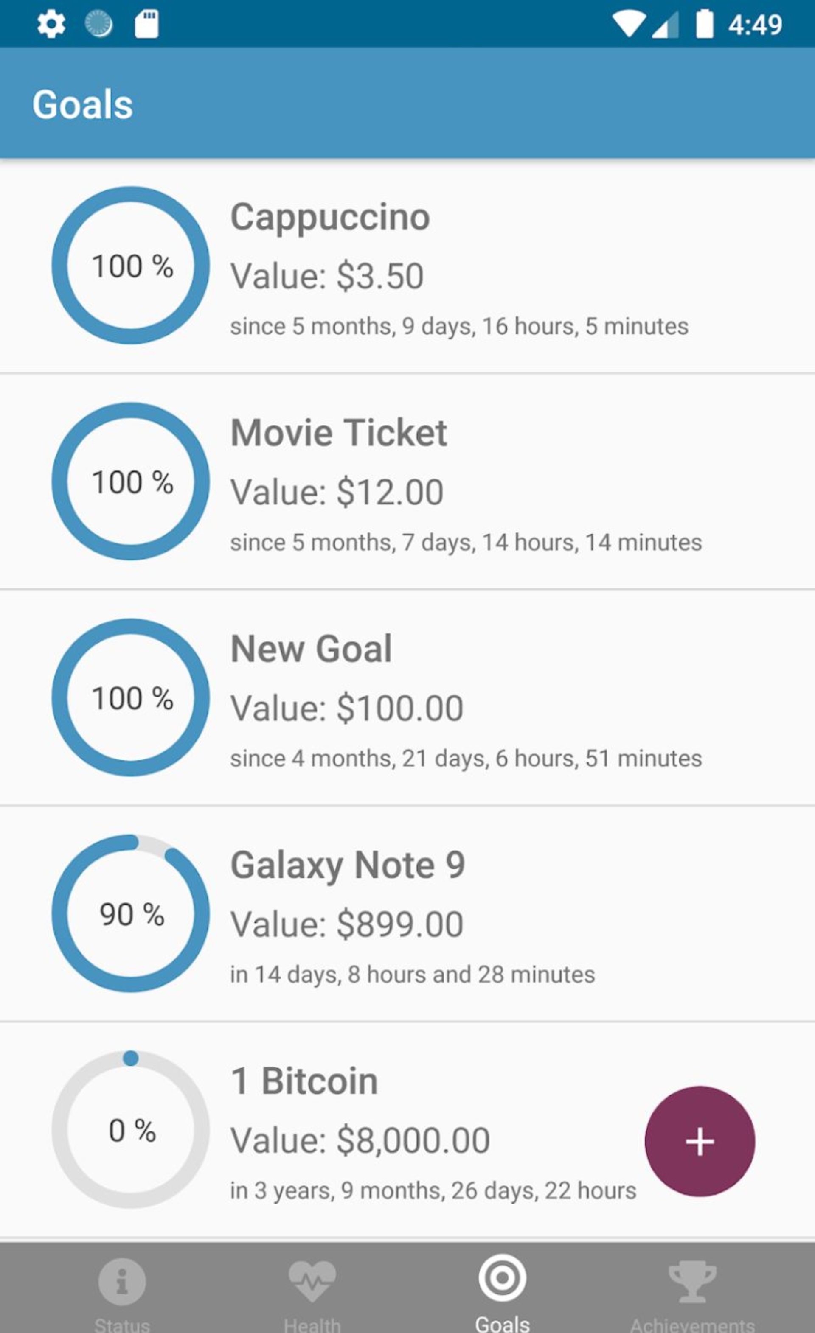Screen dimensions: 815x1333
Task: Click the Cappuccino 100% progress ring
Action: point(130,265)
